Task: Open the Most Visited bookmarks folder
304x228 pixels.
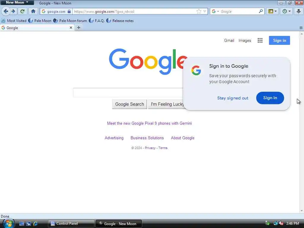Action: (x=14, y=20)
